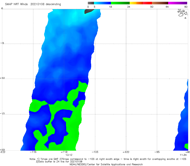
Task: Click the yellow-orange segment of the color bar
Action: point(136,3)
